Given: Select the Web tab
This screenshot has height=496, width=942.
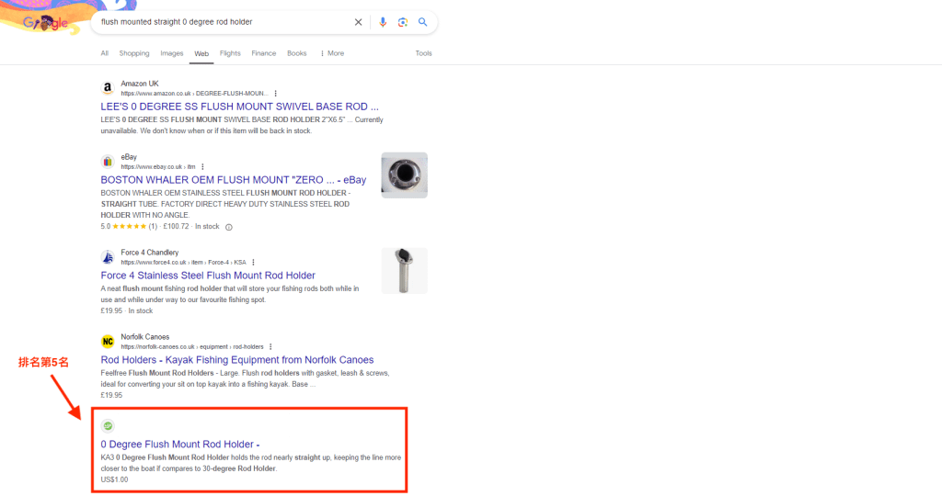Looking at the screenshot, I should coord(201,54).
